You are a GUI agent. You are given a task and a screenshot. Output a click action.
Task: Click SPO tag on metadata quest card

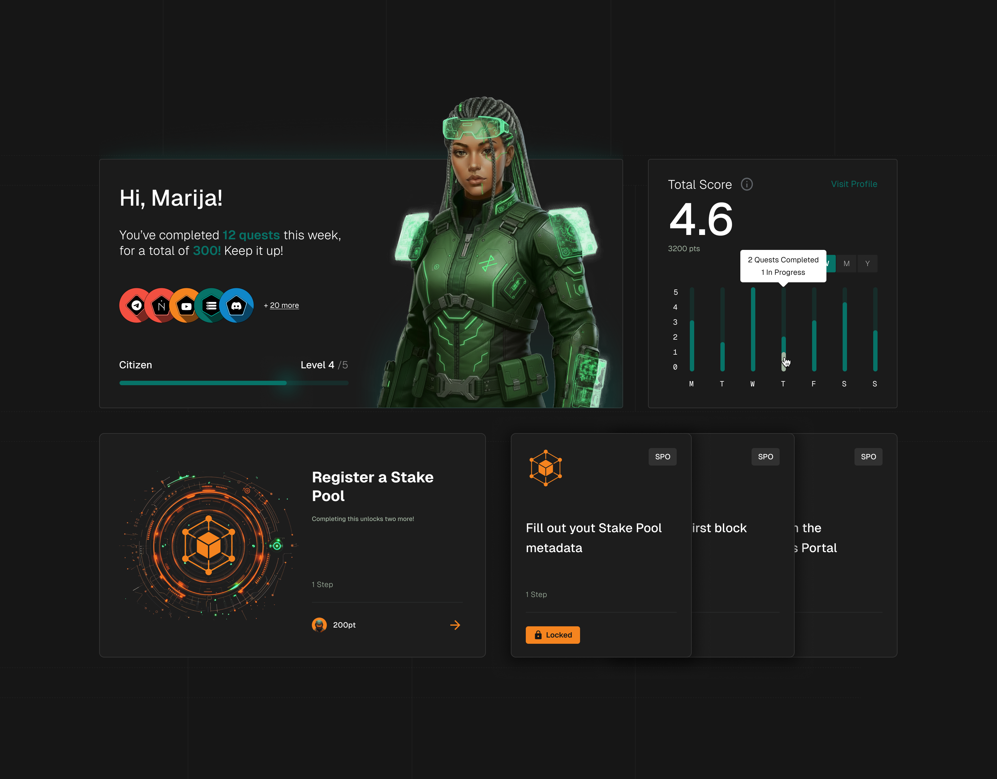(x=662, y=456)
